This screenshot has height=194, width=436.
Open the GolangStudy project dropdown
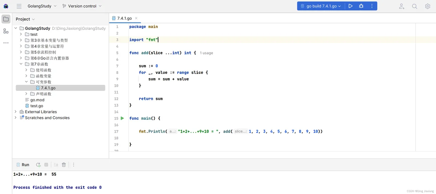pyautogui.click(x=42, y=6)
